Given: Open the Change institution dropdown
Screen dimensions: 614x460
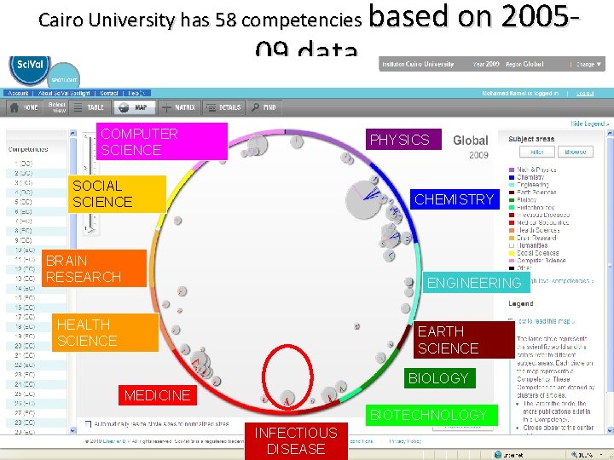Looking at the screenshot, I should 588,64.
